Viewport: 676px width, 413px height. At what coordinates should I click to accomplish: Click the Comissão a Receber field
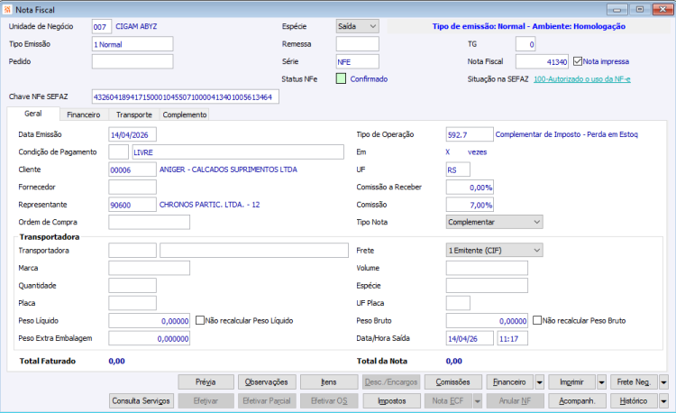470,187
